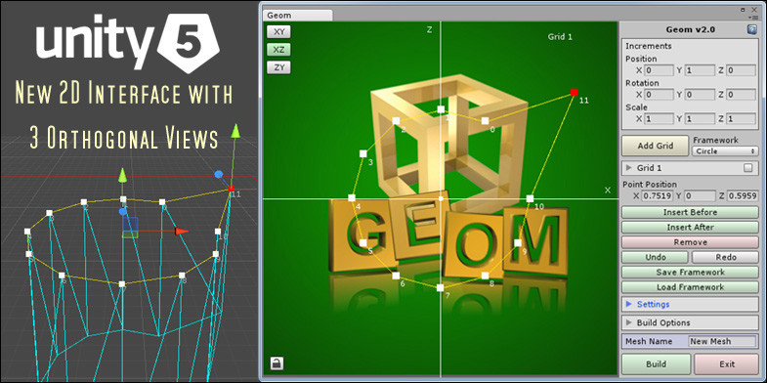Click the Rotation Z increment field
Image resolution: width=767 pixels, height=383 pixels.
point(741,95)
